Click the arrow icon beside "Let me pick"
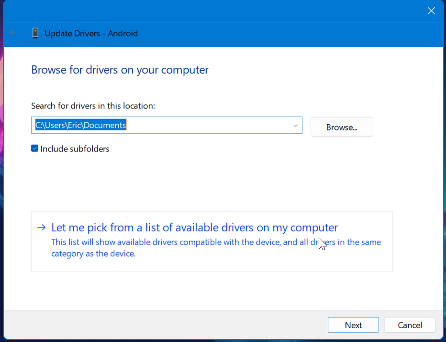The image size is (446, 342). tap(41, 228)
